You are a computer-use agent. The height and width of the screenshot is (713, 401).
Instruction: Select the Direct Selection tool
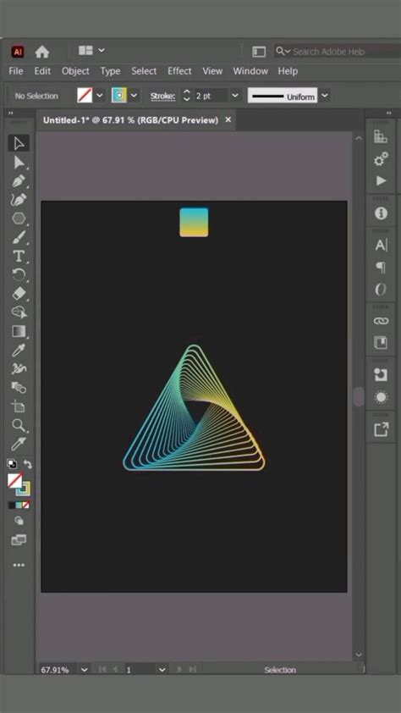tap(19, 163)
